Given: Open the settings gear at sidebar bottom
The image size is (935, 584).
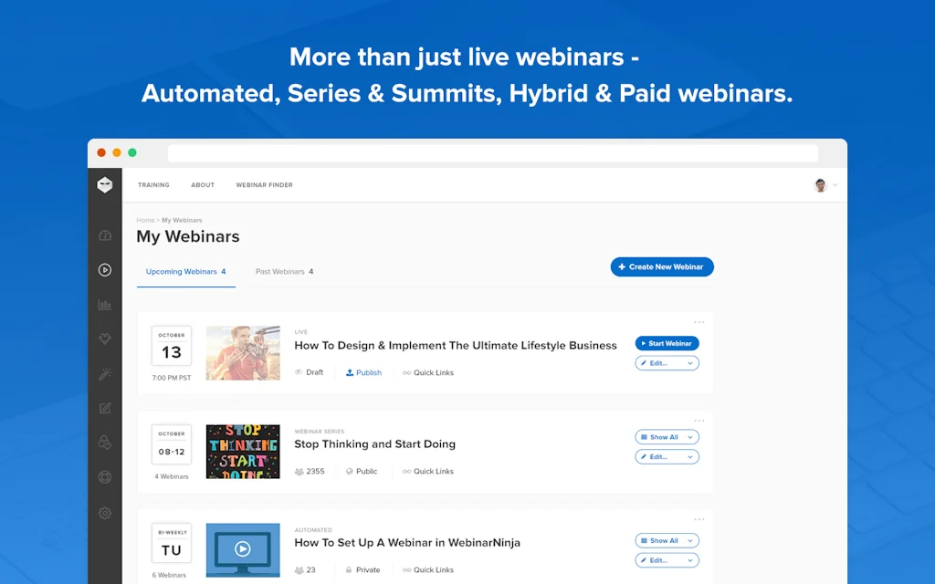Looking at the screenshot, I should point(105,513).
